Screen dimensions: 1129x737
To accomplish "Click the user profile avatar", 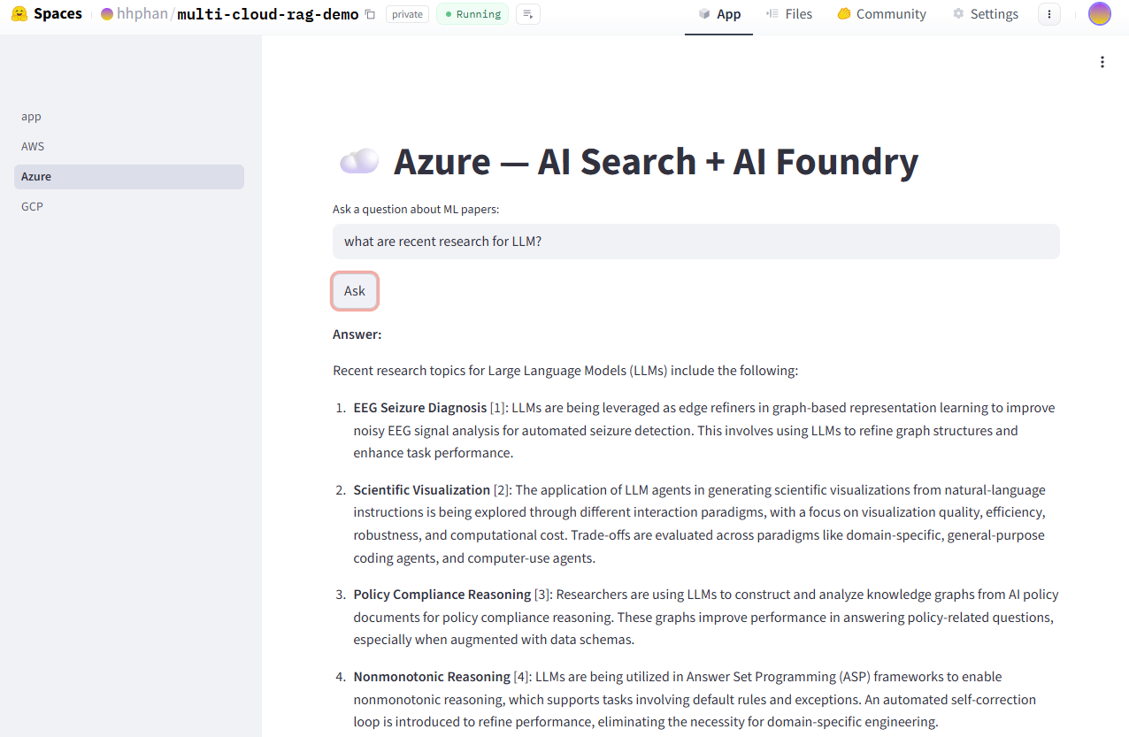I will click(1100, 14).
